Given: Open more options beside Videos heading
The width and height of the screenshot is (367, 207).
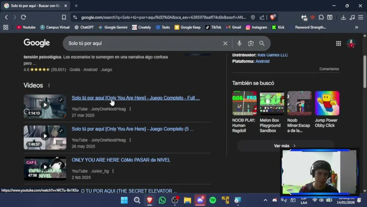Looking at the screenshot, I should coord(49,85).
